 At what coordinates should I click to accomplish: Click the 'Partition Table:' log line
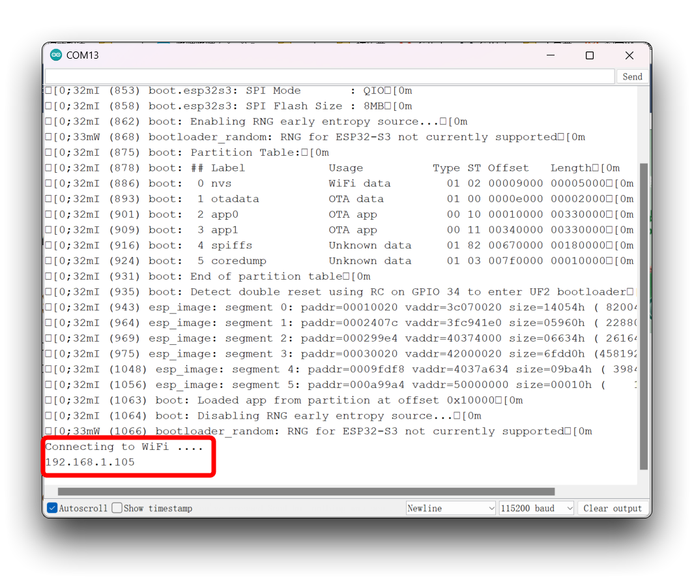click(187, 153)
